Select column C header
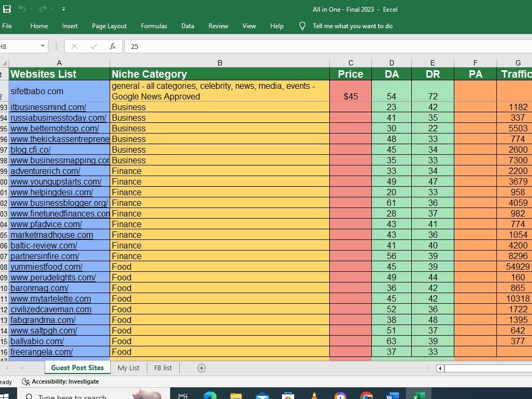The height and width of the screenshot is (399, 532). click(351, 63)
